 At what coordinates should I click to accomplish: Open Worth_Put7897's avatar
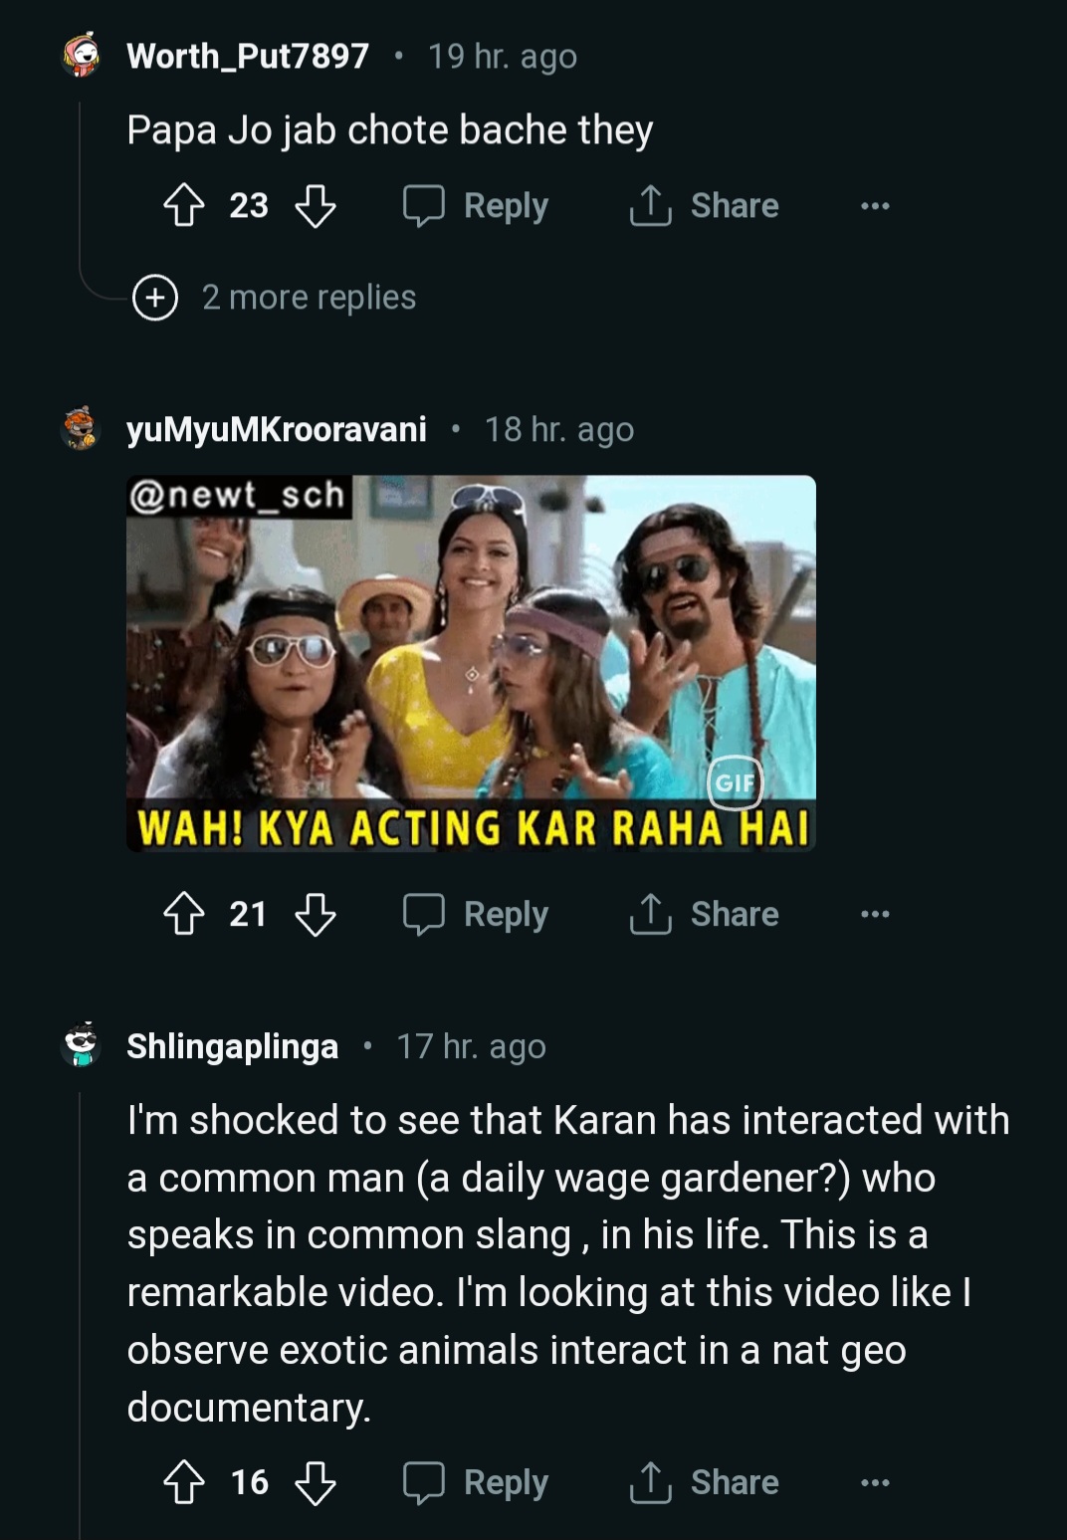point(81,57)
